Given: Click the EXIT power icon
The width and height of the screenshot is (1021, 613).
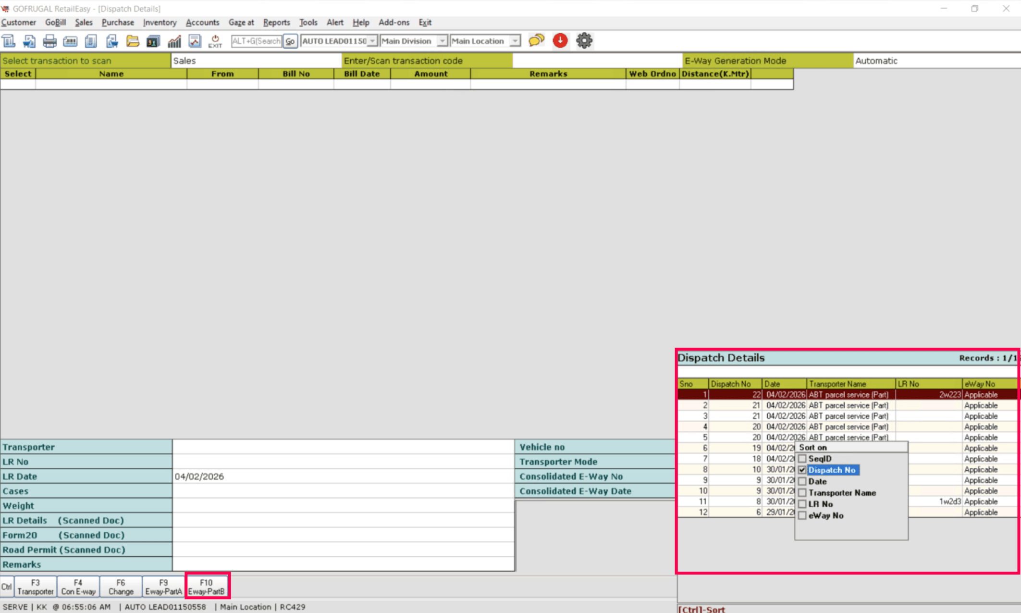Looking at the screenshot, I should click(215, 41).
